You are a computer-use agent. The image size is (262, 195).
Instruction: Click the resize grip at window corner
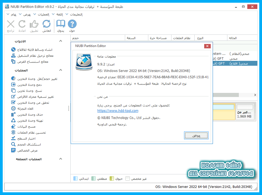coord(256,189)
